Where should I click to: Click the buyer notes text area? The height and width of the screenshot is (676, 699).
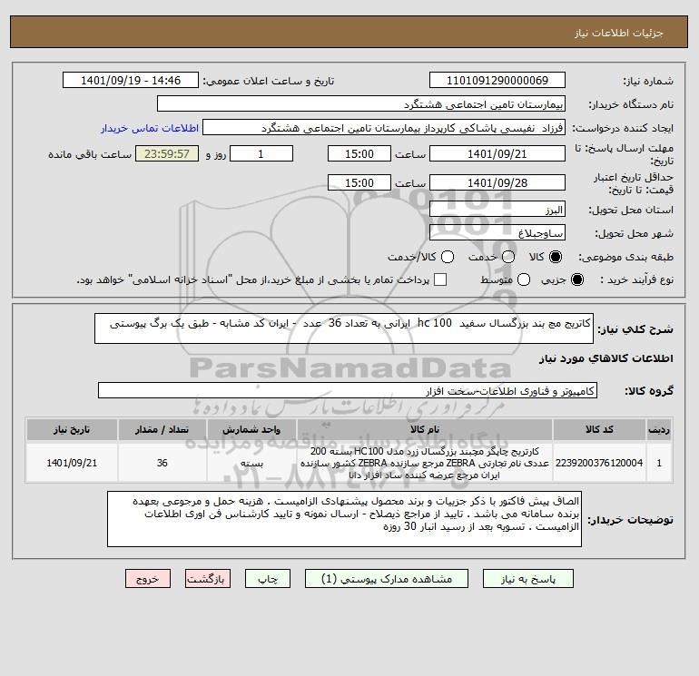(344, 519)
